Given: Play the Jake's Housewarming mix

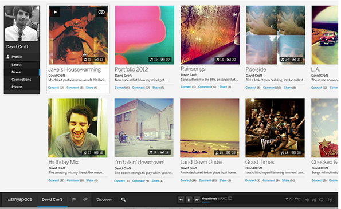Looking at the screenshot, I should pos(55,12).
